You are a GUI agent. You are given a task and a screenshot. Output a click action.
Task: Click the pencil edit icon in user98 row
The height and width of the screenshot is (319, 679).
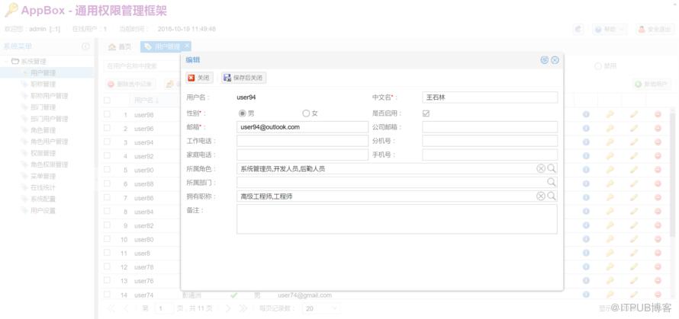[x=634, y=114]
